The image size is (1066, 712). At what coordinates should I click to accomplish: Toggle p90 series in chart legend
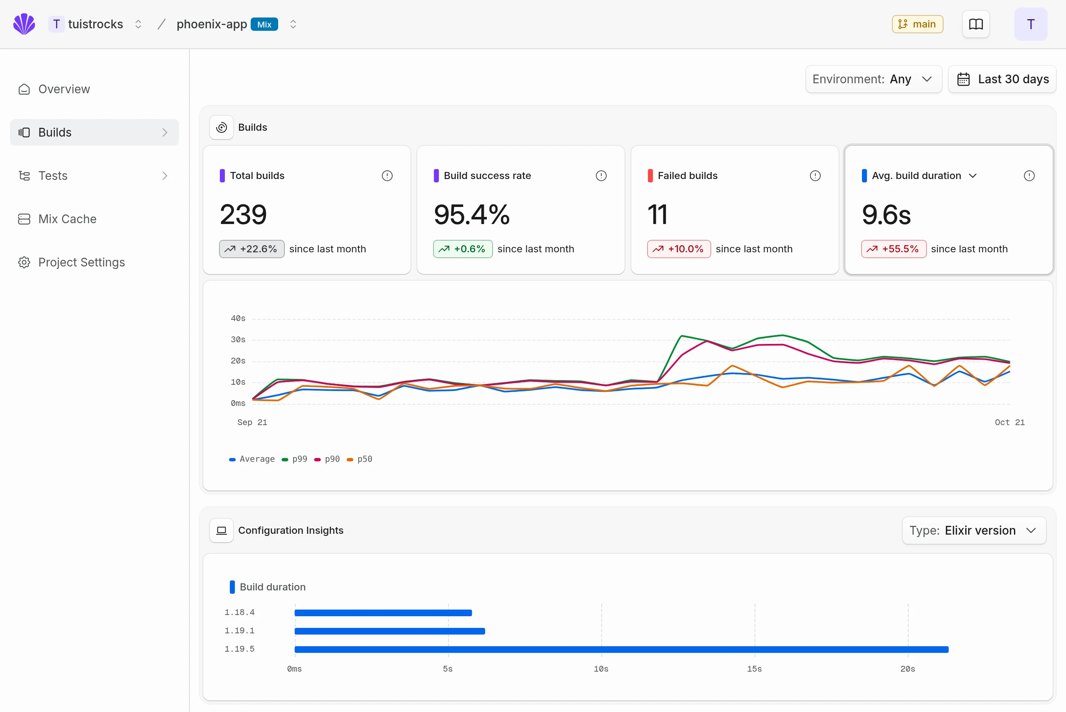327,459
